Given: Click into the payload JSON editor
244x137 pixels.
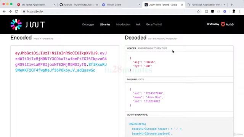Looking at the screenshot, I should pos(179,97).
